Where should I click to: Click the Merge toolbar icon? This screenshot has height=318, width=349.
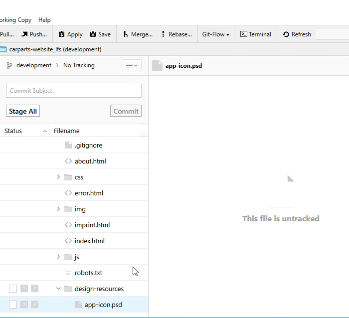[126, 34]
